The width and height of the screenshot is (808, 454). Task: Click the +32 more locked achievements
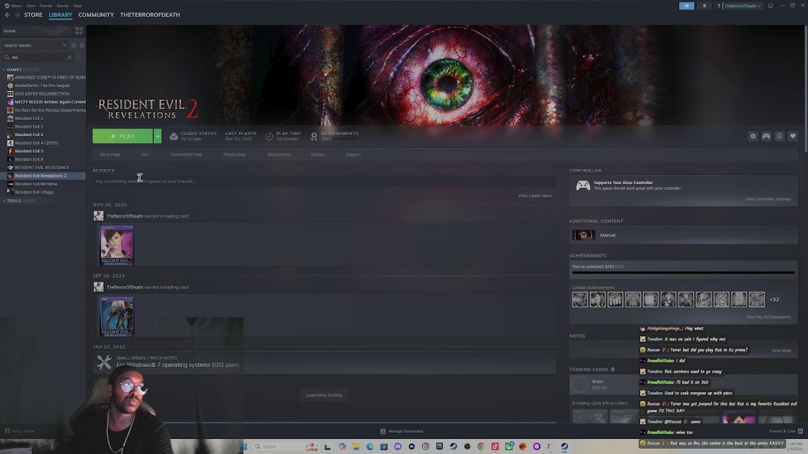tap(775, 300)
